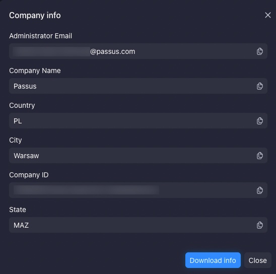The height and width of the screenshot is (274, 276).
Task: Copy the State value MAZ
Action: (259, 225)
